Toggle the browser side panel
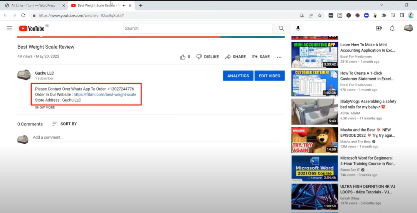 pyautogui.click(x=402, y=15)
